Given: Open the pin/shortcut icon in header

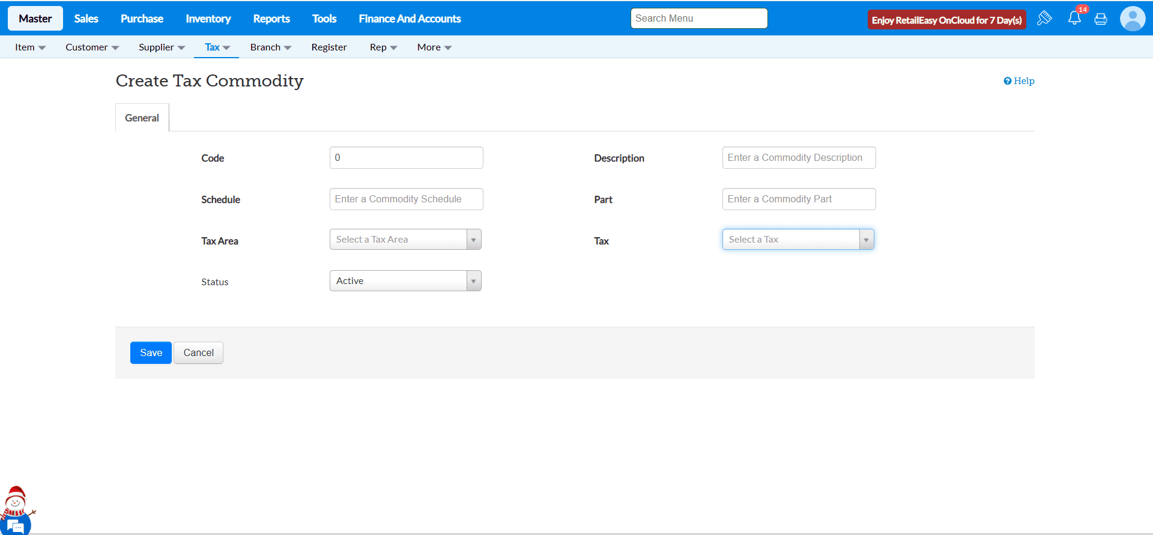Looking at the screenshot, I should pos(1044,18).
